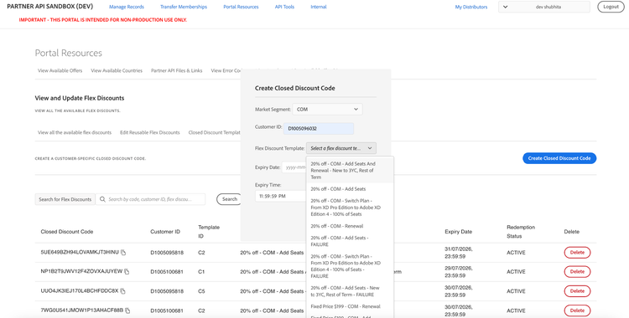This screenshot has width=629, height=318.
Task: Delete code NP1B2T9JWV12F4ZOVXAJUYEW
Action: [577, 271]
